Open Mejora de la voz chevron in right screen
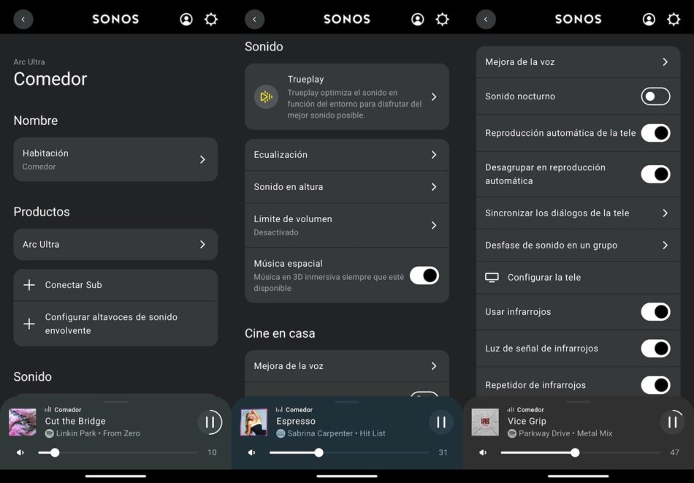Viewport: 694px width, 483px height. (666, 62)
